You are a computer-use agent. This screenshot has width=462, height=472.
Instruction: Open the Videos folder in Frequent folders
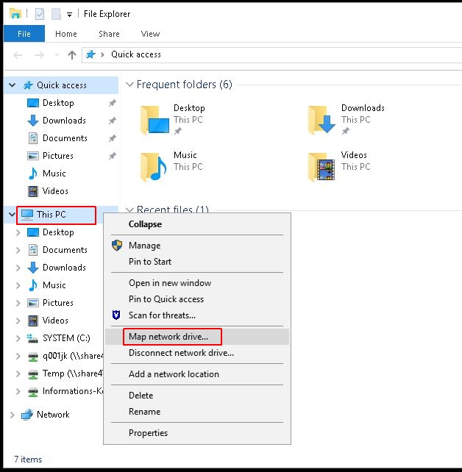322,167
